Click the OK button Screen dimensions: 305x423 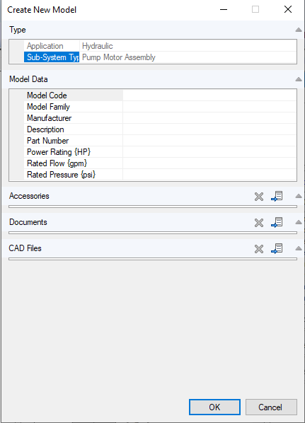214,407
